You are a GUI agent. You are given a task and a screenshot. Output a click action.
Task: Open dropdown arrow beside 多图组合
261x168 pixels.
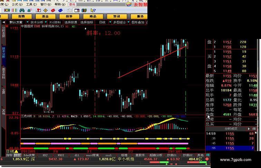tap(128, 22)
